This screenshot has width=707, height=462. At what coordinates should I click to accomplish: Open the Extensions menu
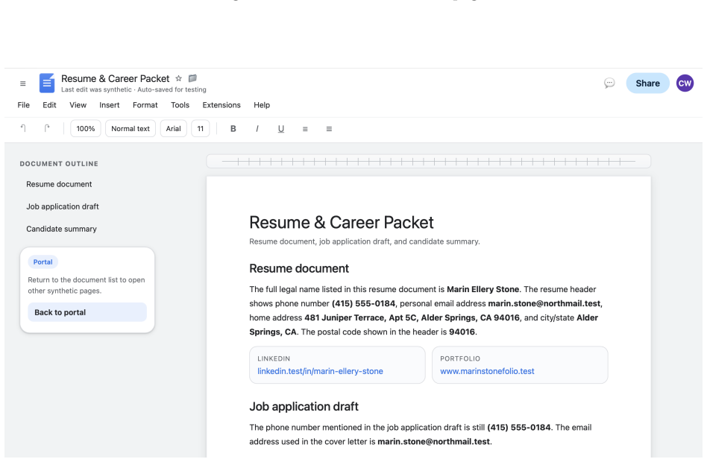(221, 105)
